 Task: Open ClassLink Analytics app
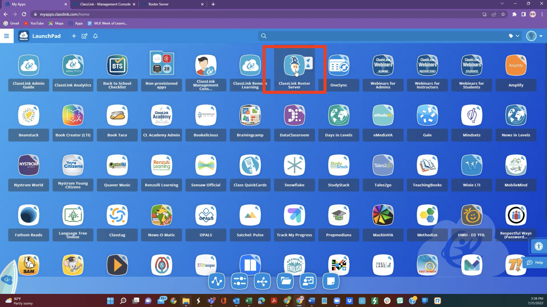(73, 65)
